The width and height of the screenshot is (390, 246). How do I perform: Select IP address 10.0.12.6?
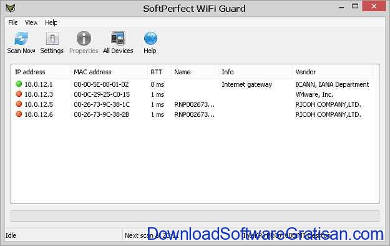click(39, 114)
